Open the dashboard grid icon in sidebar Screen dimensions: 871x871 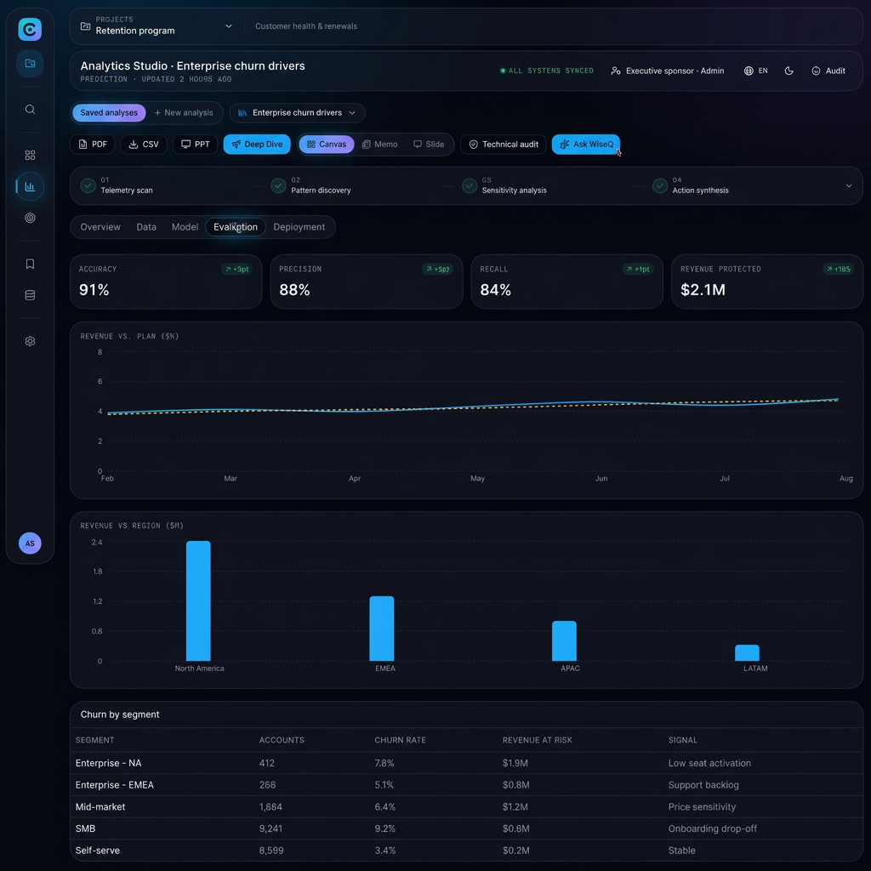[30, 155]
